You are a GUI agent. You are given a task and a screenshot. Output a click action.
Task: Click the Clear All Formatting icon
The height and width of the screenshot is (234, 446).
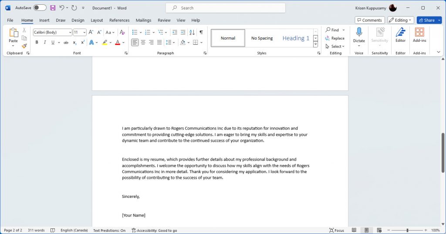point(122,32)
